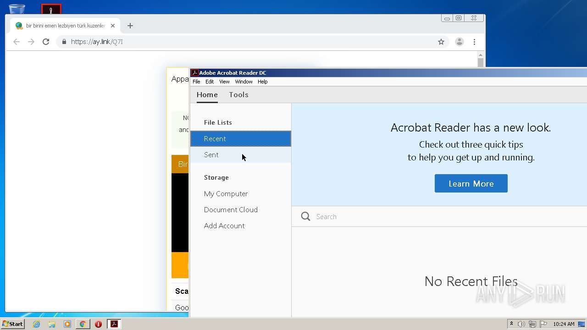Open the View menu in Acrobat Reader

(x=224, y=82)
